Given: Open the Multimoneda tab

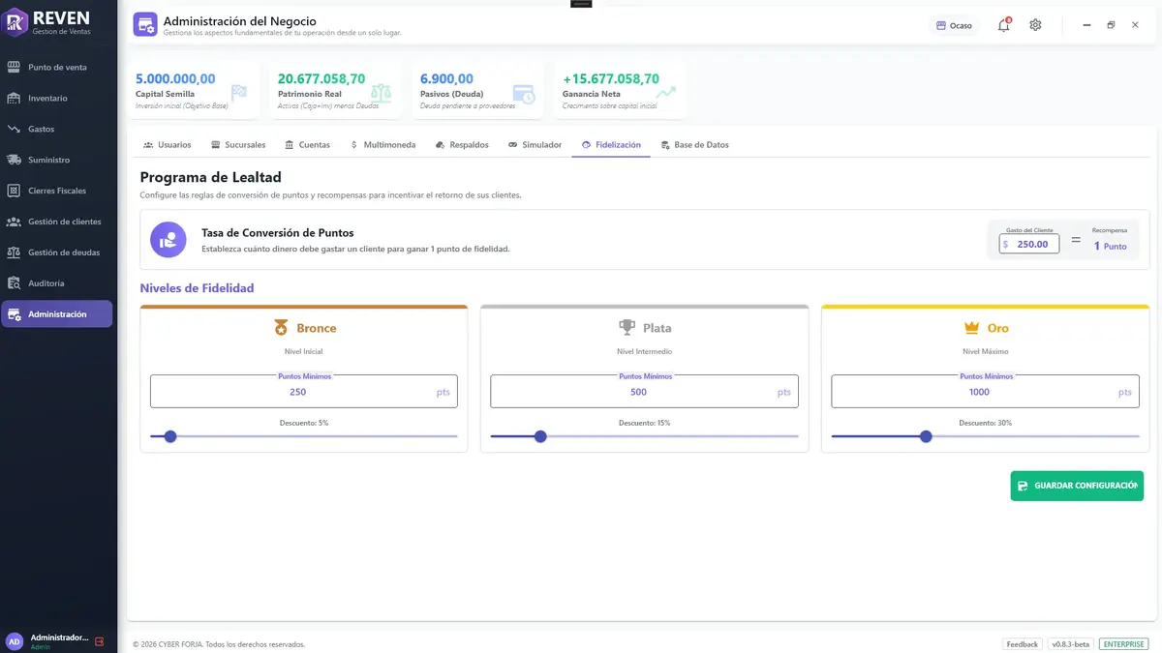Looking at the screenshot, I should (x=383, y=145).
